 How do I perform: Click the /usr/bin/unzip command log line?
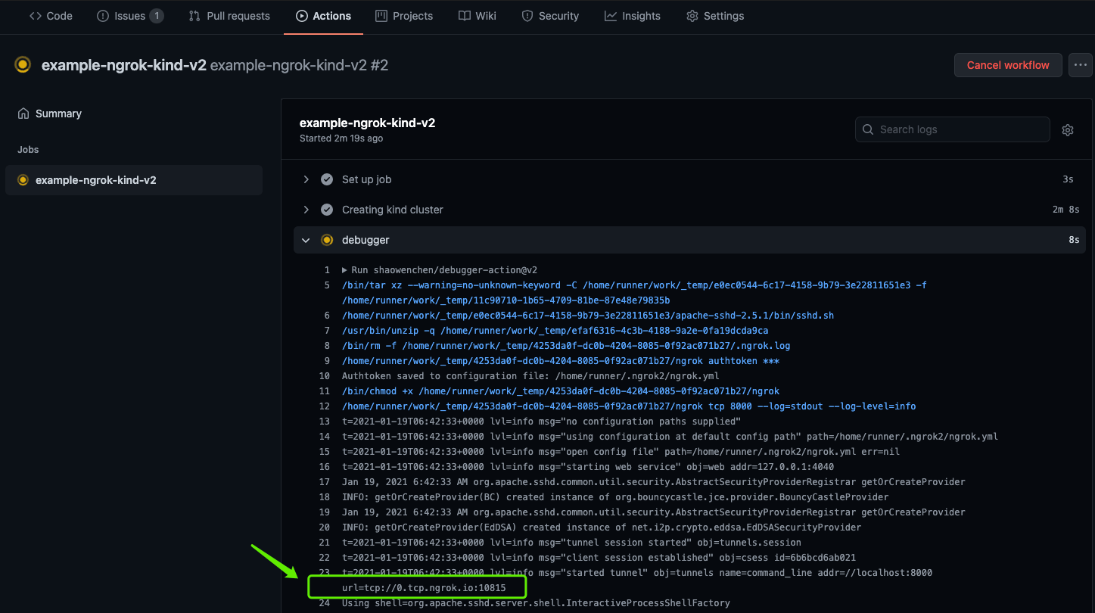[x=555, y=331]
